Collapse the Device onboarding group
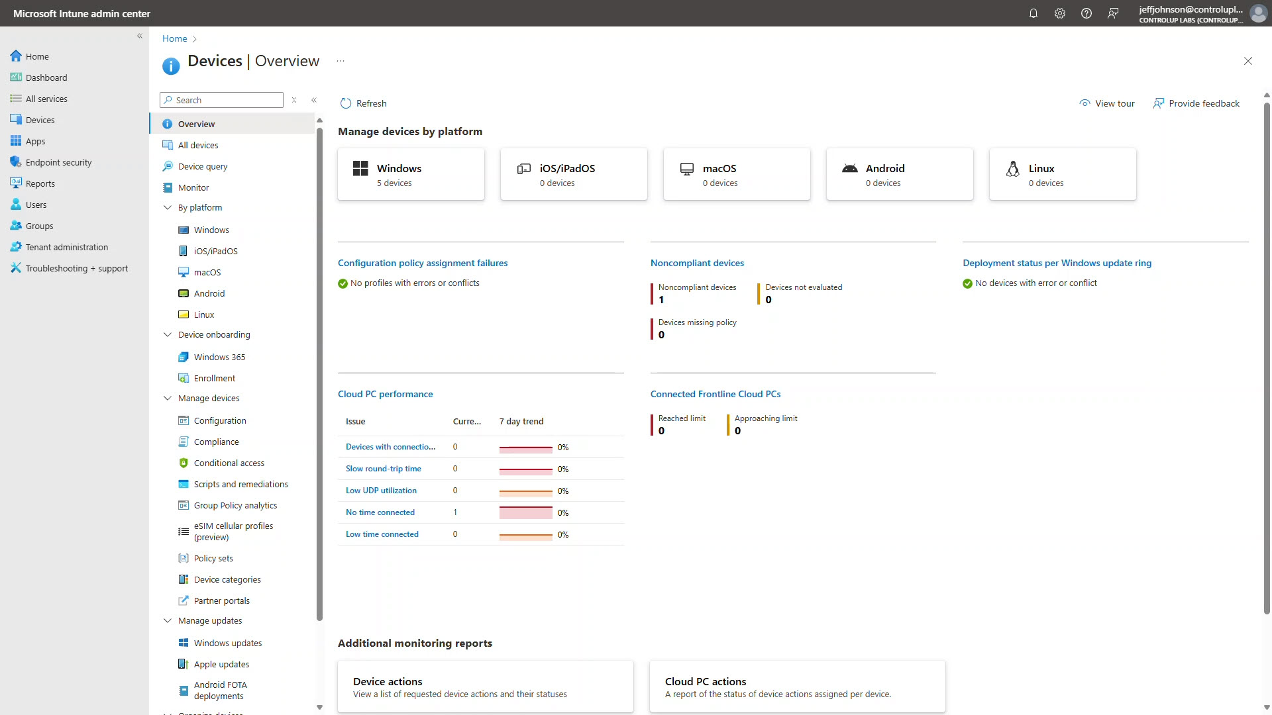Viewport: 1272px width, 715px height. coord(168,334)
